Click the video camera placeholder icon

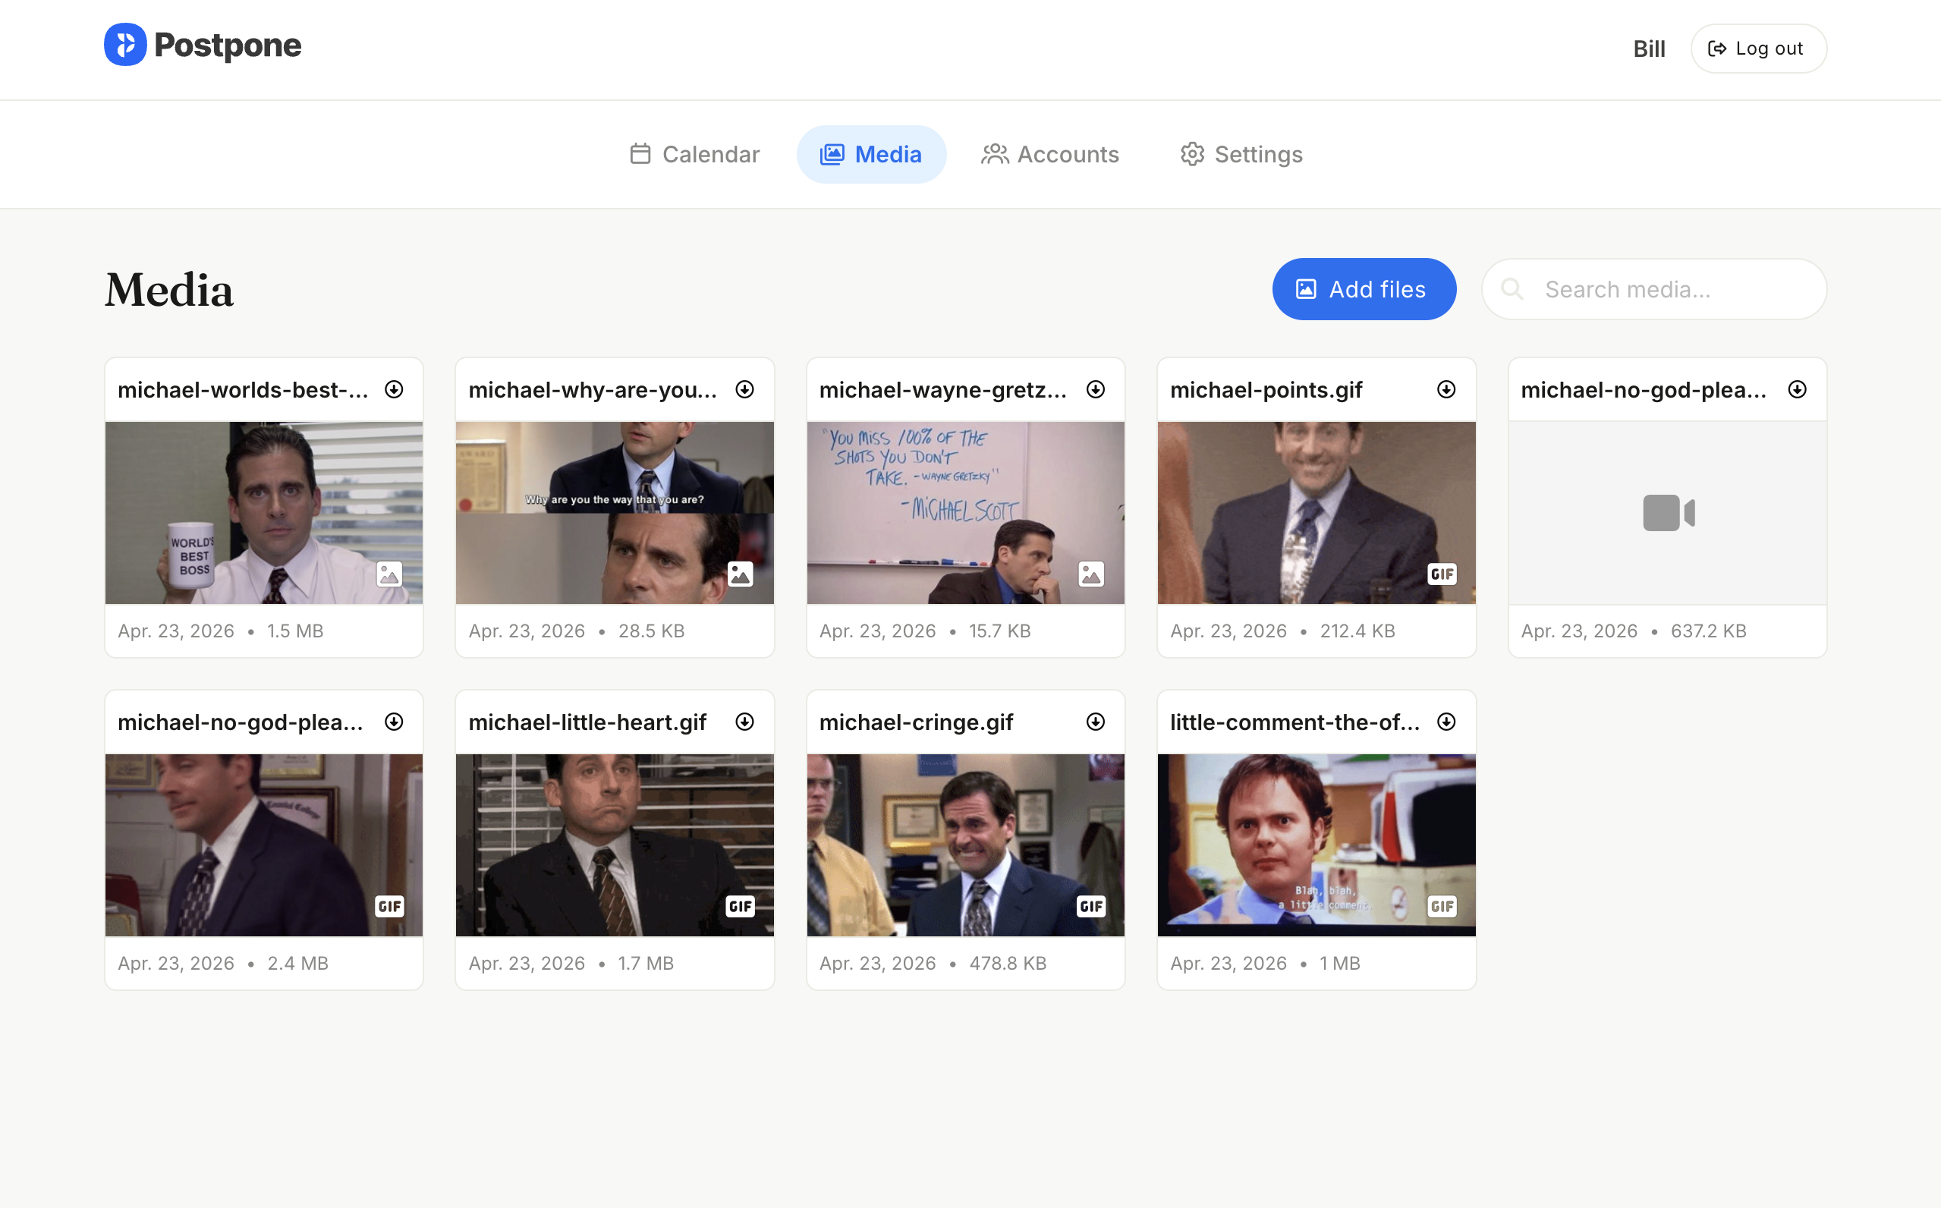(x=1666, y=514)
